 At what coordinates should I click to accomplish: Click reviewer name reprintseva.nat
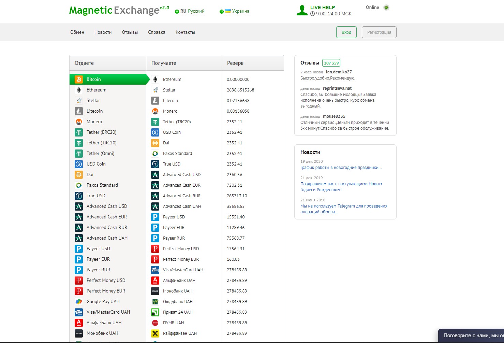[x=337, y=88]
